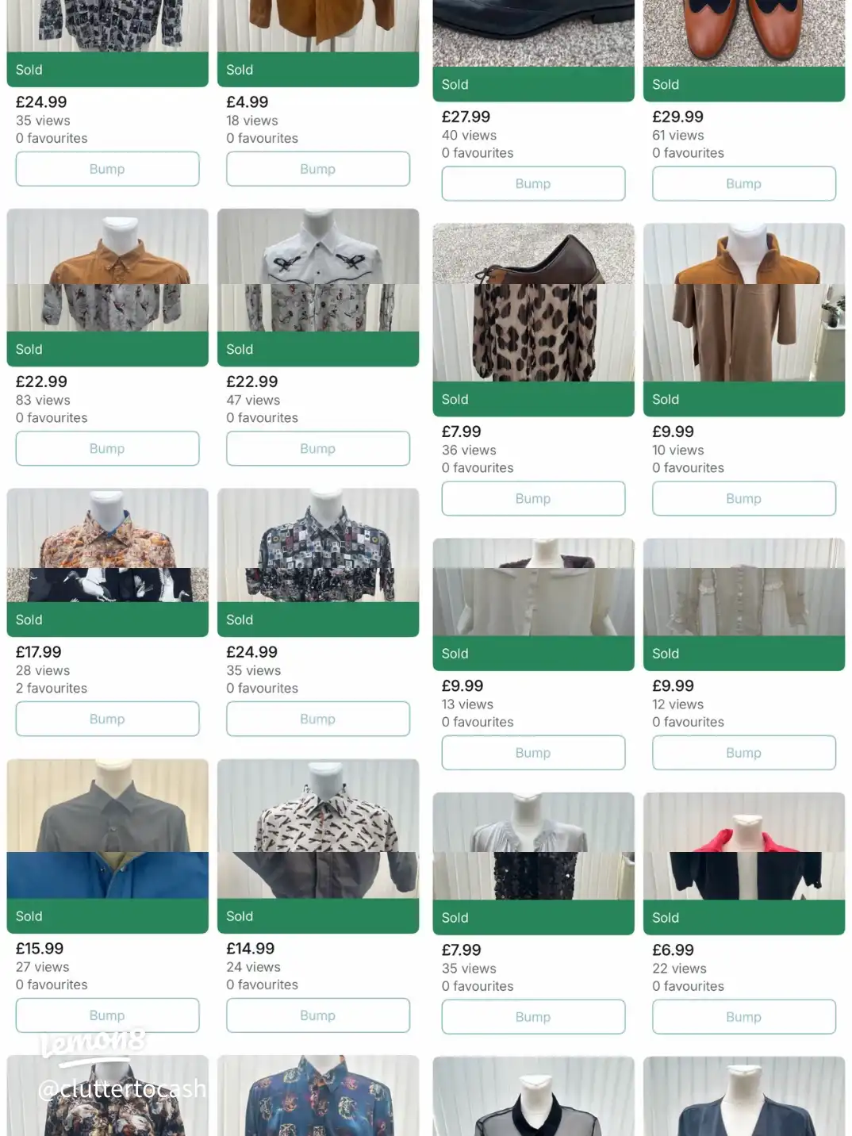Bump the £27.99 shoe listing
Viewport: 852px width, 1136px height.
tap(533, 183)
